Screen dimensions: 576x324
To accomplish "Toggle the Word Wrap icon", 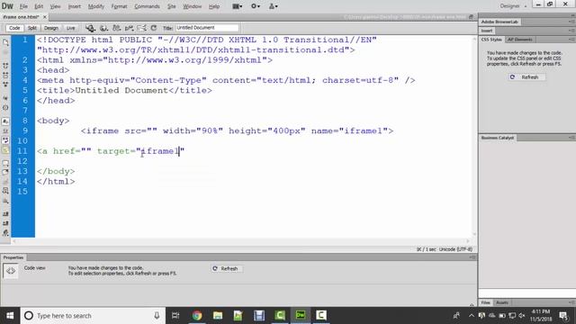I will coord(5,140).
